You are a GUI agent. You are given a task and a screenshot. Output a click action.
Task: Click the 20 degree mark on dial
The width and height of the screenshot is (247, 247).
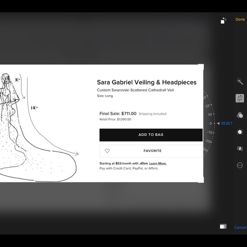(208, 106)
